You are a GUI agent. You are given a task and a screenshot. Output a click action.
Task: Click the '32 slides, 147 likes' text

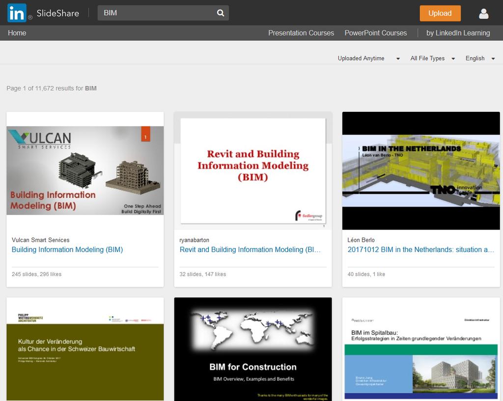pyautogui.click(x=203, y=274)
